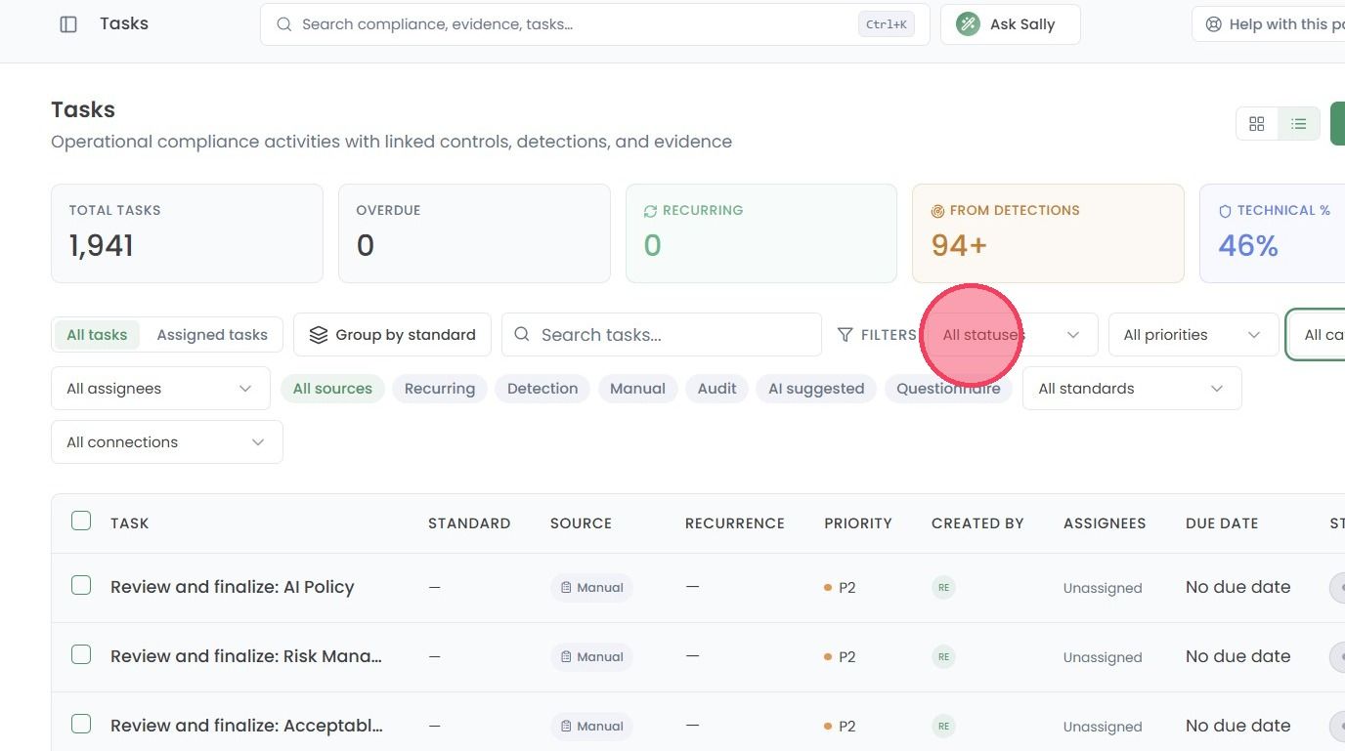The width and height of the screenshot is (1345, 751).
Task: Open the All priorities dropdown
Action: [x=1193, y=335]
